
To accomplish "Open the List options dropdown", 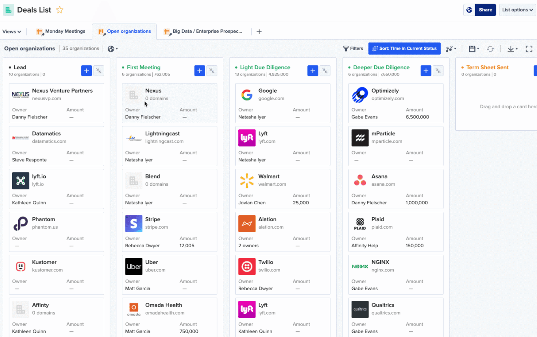I will click(517, 10).
